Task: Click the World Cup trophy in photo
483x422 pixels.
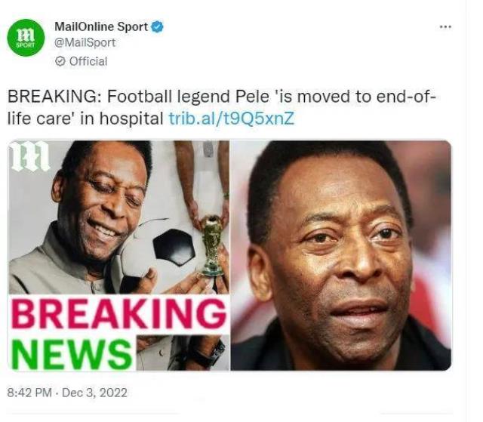Action: [212, 245]
